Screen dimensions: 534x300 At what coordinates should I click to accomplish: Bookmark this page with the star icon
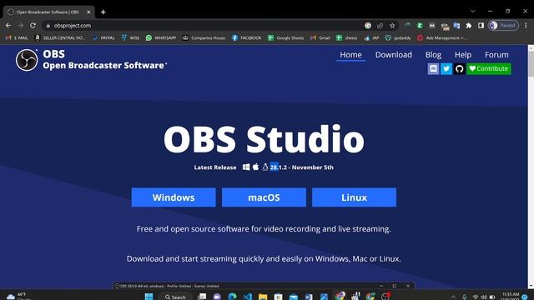coord(392,26)
